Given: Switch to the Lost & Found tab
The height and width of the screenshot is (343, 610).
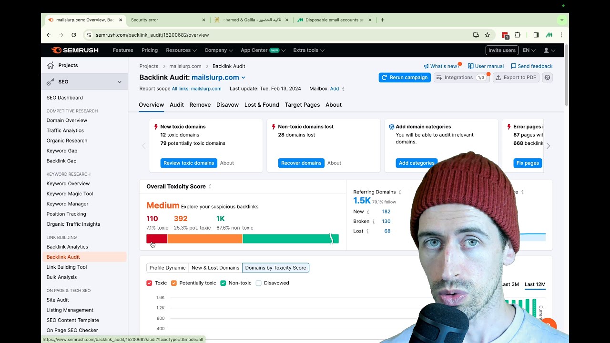Looking at the screenshot, I should pos(262,105).
